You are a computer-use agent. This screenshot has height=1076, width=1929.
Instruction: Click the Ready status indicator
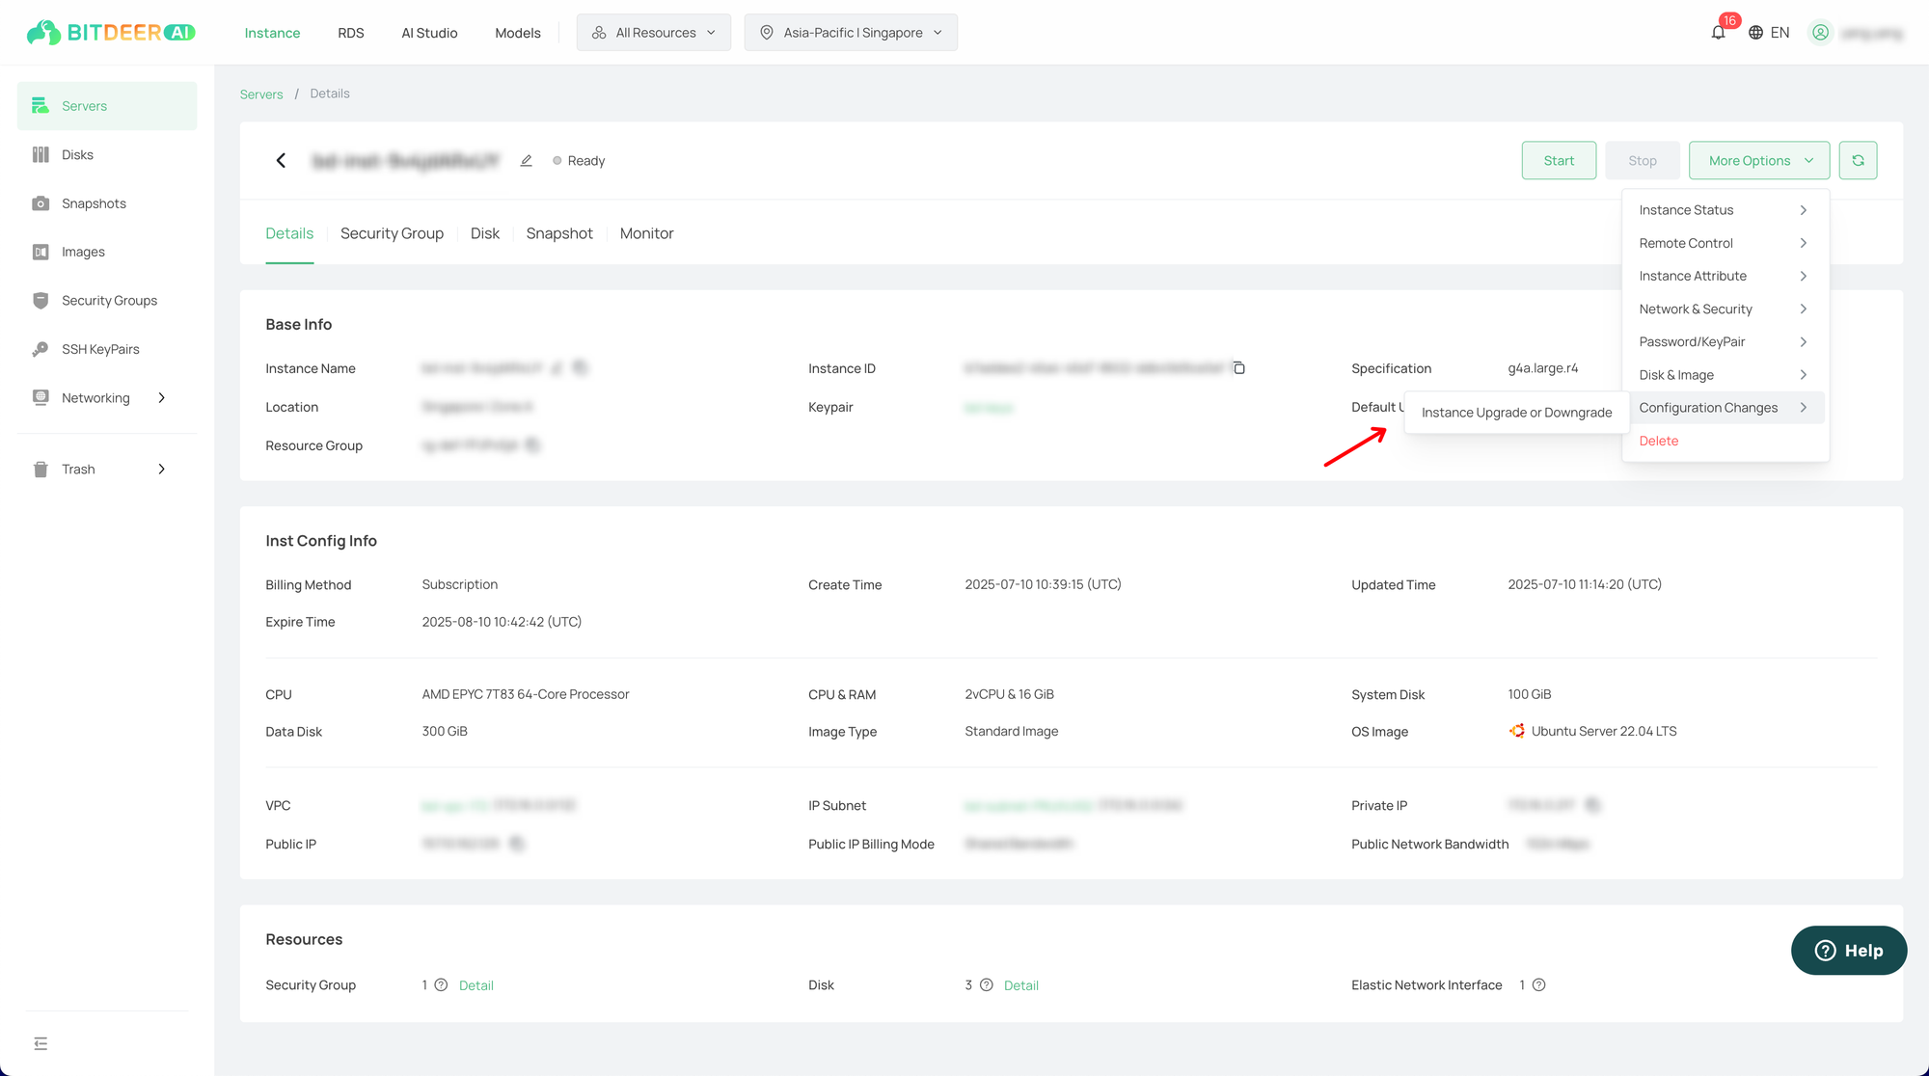(579, 161)
